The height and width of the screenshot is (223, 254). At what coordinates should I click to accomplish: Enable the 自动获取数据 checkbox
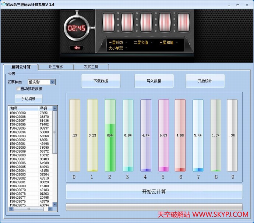click(x=18, y=89)
